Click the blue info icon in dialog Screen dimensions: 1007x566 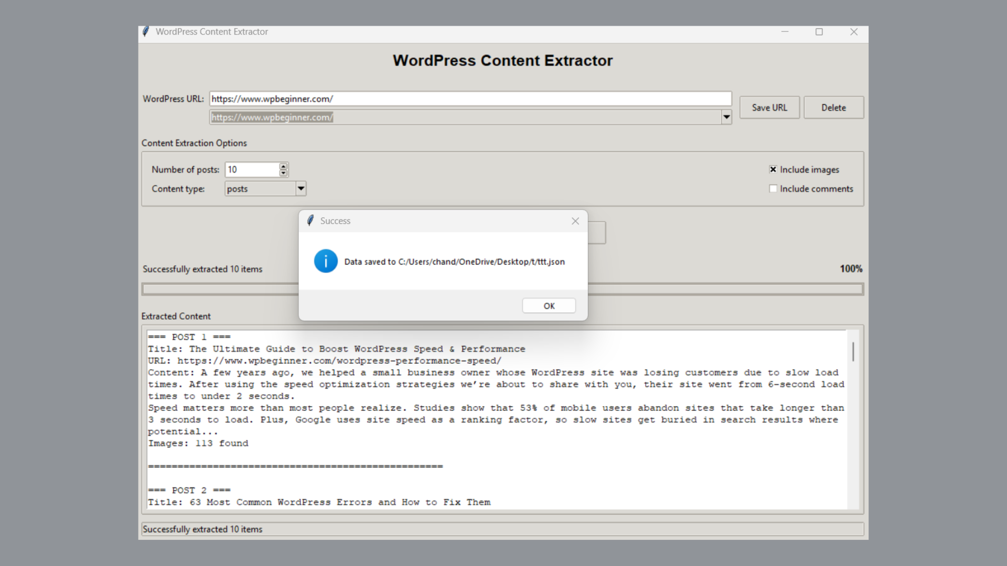tap(326, 261)
